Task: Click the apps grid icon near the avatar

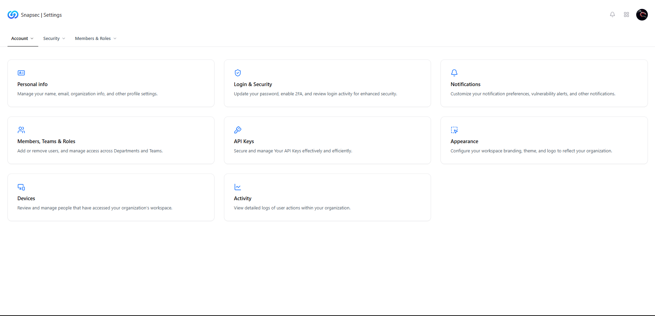Action: 626,14
